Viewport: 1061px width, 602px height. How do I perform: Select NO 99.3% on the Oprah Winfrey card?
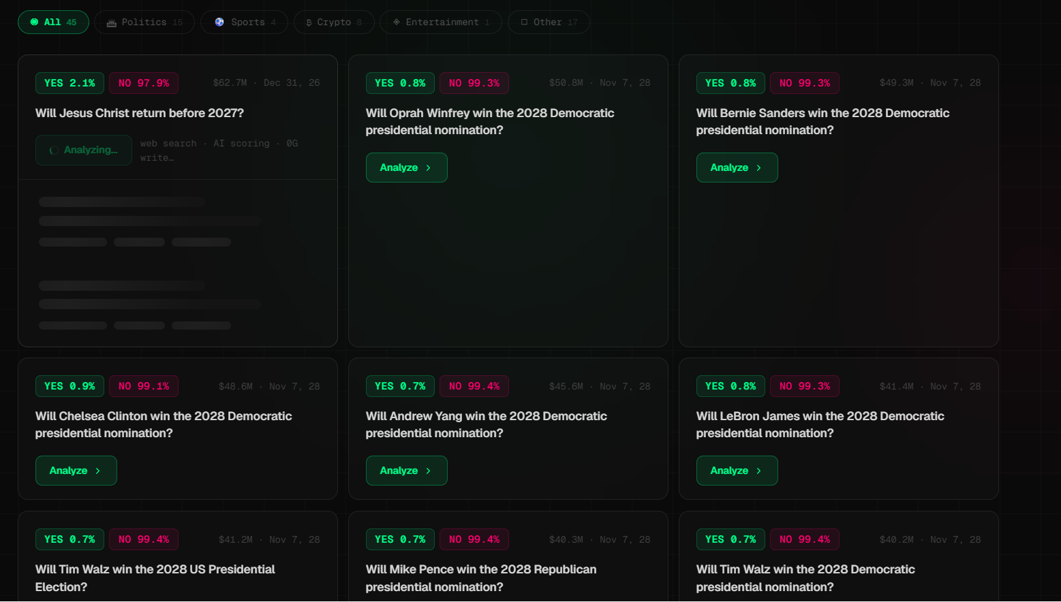[x=474, y=83]
